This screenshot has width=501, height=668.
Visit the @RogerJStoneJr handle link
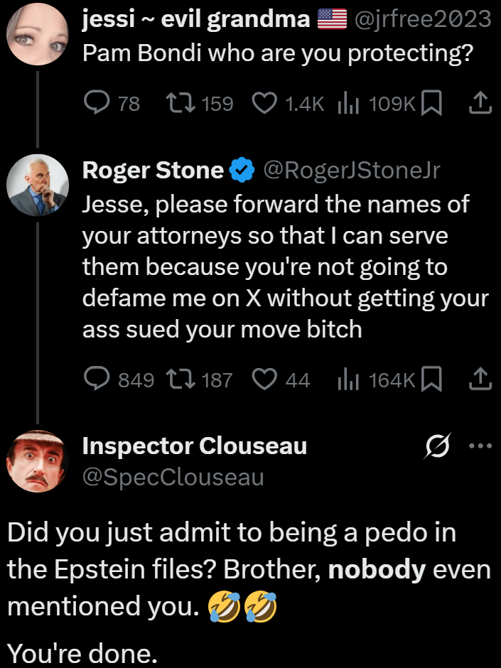(352, 171)
